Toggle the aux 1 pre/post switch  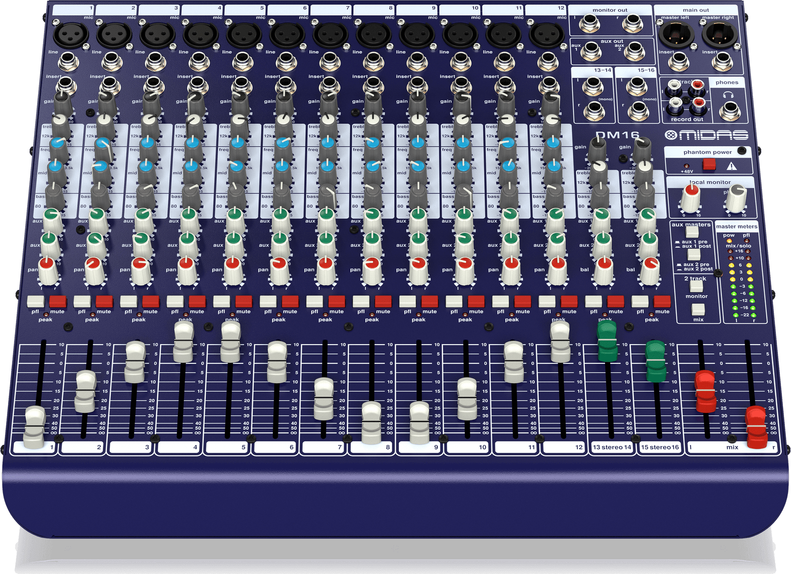pyautogui.click(x=693, y=231)
